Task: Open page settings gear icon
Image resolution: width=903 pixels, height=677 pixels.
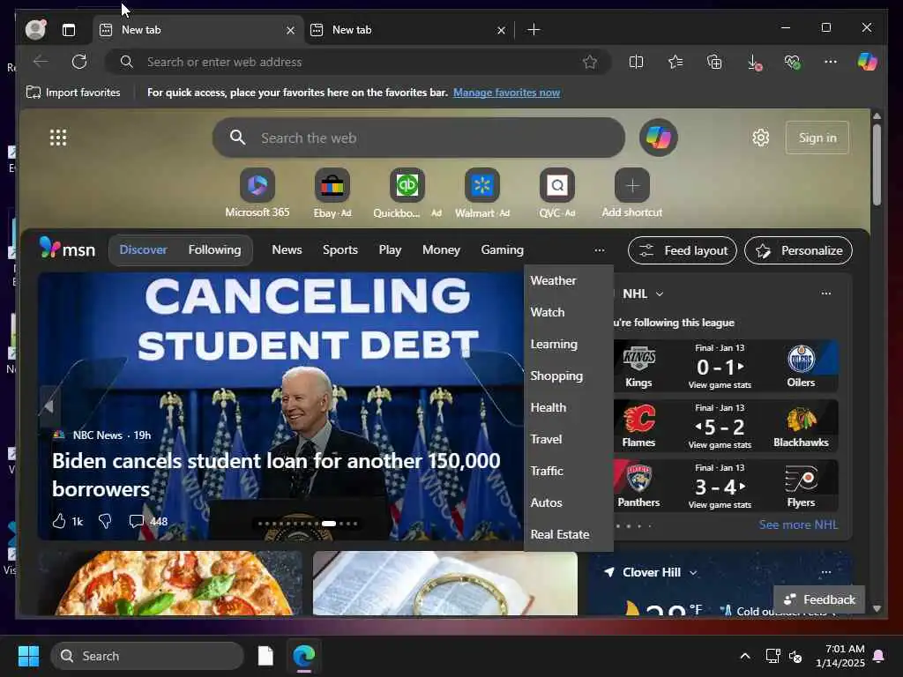Action: click(761, 138)
